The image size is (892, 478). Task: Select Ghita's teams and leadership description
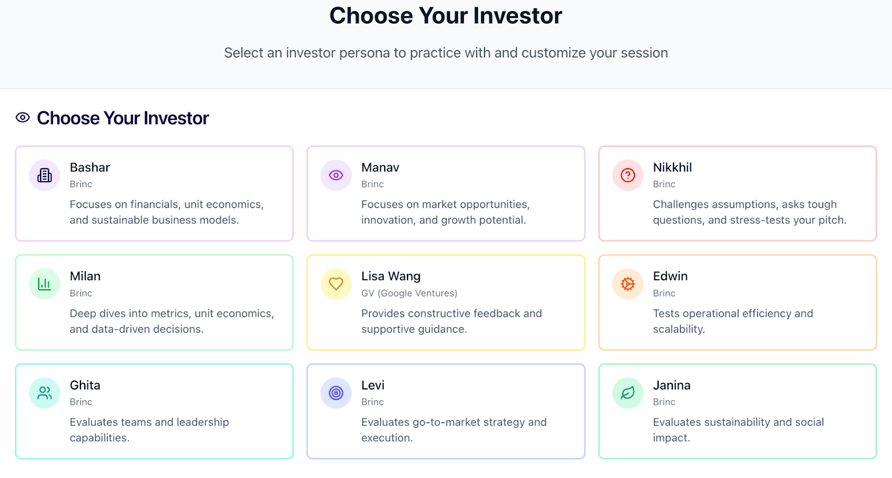click(x=149, y=430)
